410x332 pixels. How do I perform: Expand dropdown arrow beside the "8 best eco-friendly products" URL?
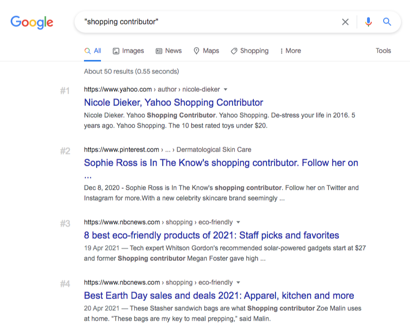pos(238,222)
